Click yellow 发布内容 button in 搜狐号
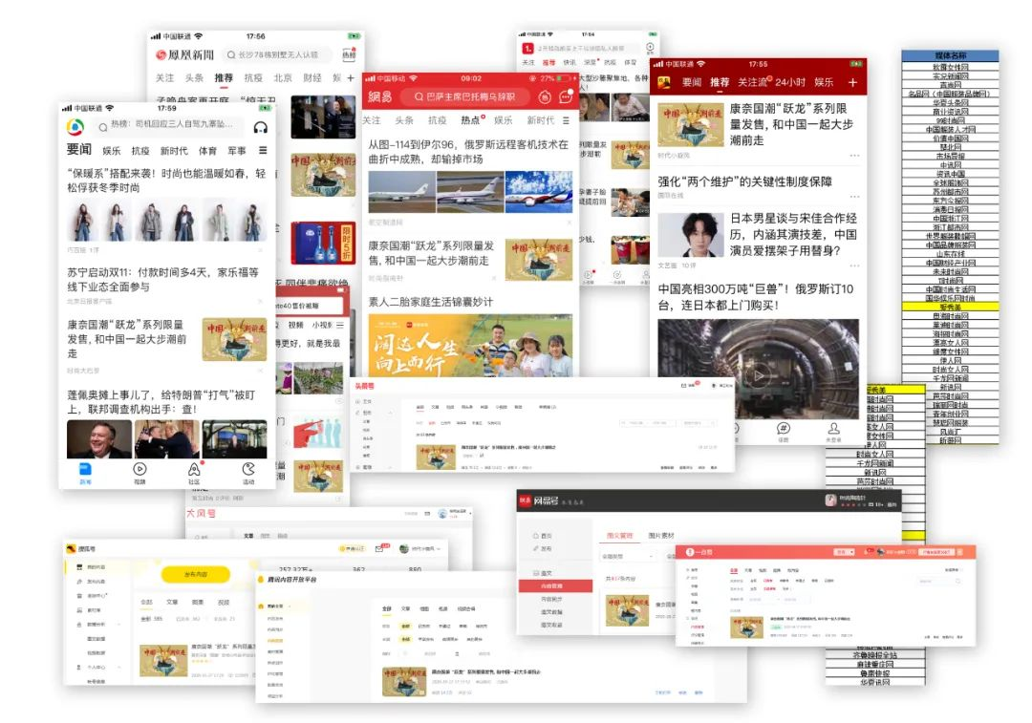The width and height of the screenshot is (1032, 723). point(196,574)
